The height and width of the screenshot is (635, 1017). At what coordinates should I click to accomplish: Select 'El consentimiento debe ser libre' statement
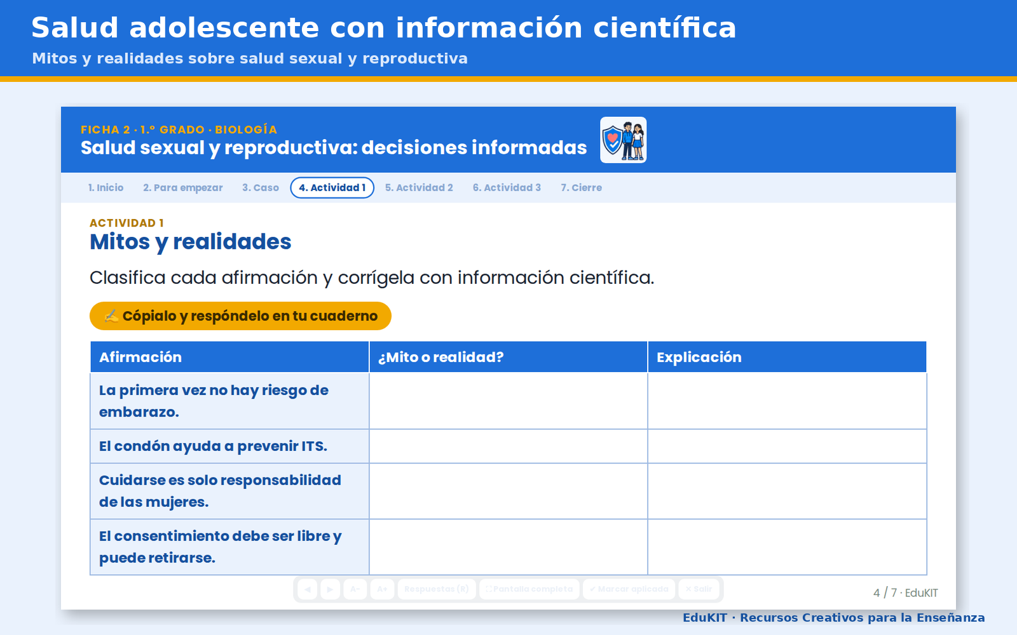click(221, 547)
